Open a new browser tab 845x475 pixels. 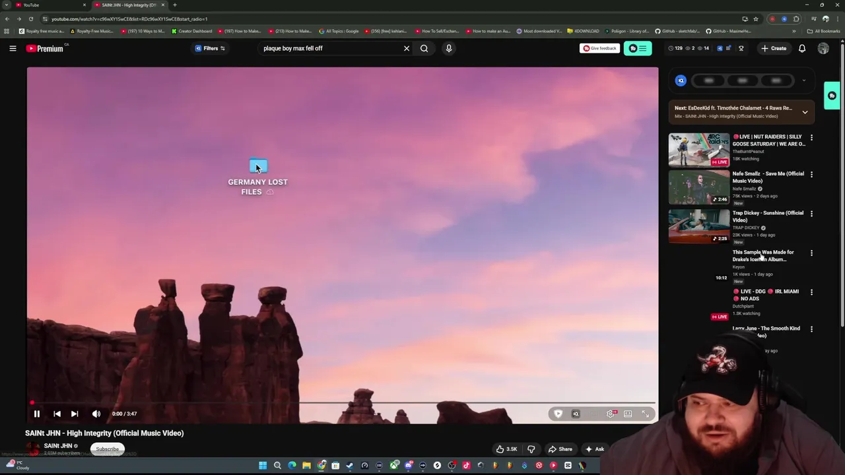(x=175, y=5)
